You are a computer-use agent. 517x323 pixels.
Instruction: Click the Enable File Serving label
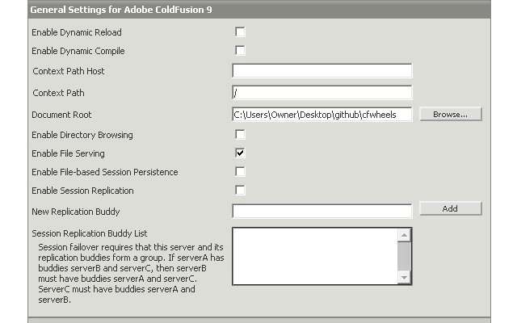point(68,153)
